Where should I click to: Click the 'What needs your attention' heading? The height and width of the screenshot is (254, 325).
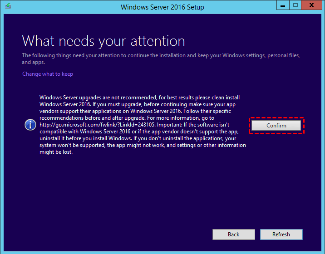point(103,41)
